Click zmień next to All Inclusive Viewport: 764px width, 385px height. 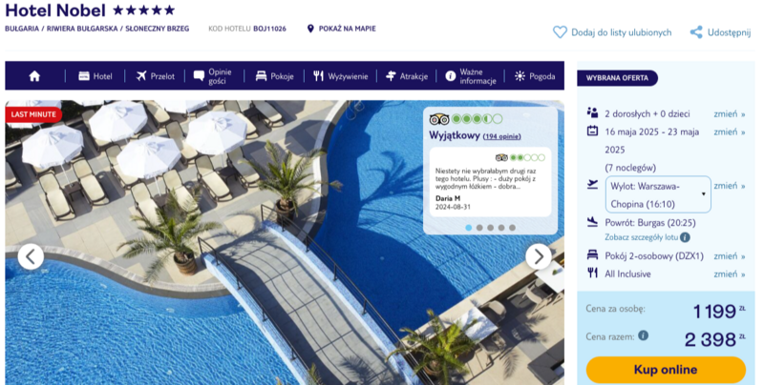730,274
